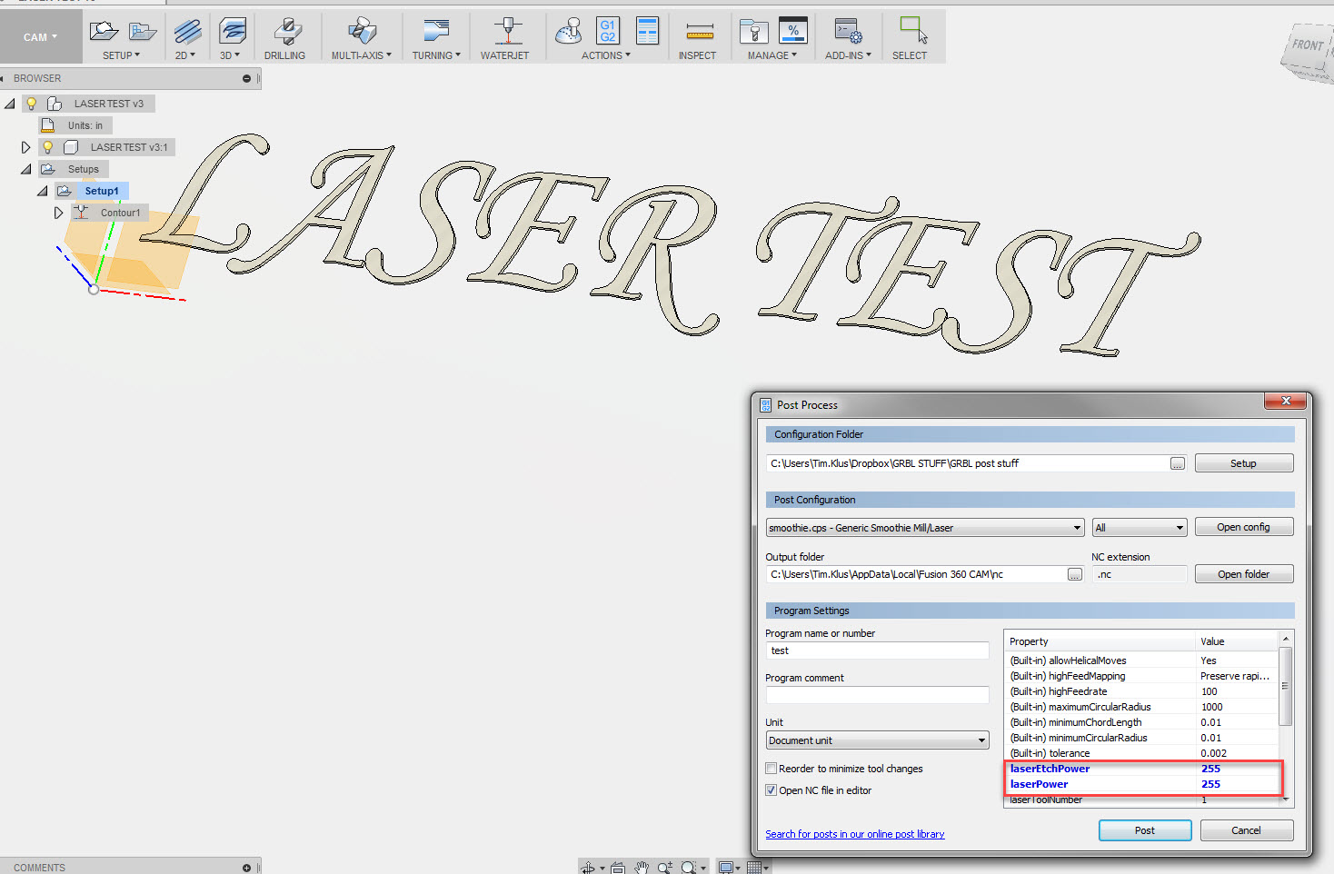Select the laserEtchPower value 255
Viewport: 1334px width, 874px height.
pos(1210,769)
